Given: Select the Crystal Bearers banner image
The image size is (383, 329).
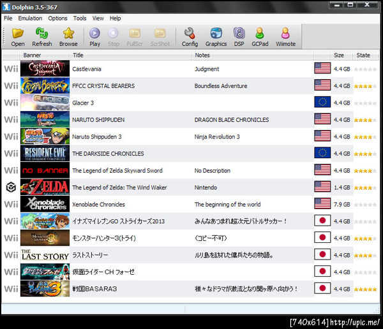Looking at the screenshot, I should coord(45,85).
